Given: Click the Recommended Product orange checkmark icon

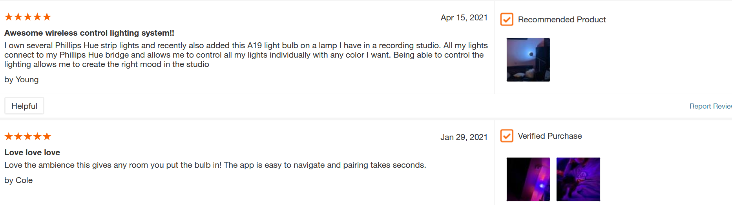Looking at the screenshot, I should [x=507, y=19].
